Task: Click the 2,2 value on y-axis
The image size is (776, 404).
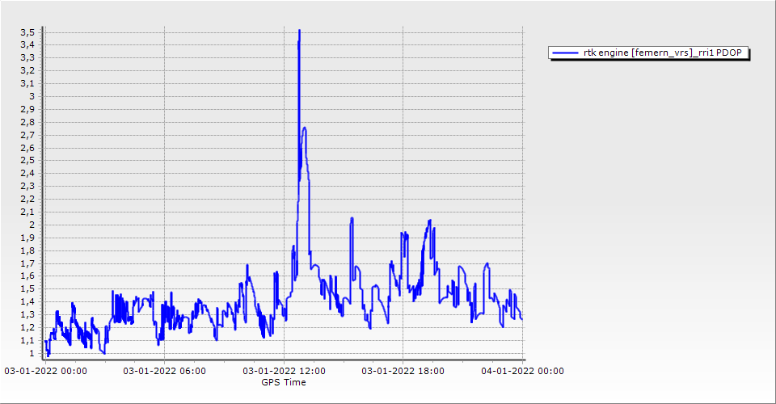Action: point(27,199)
